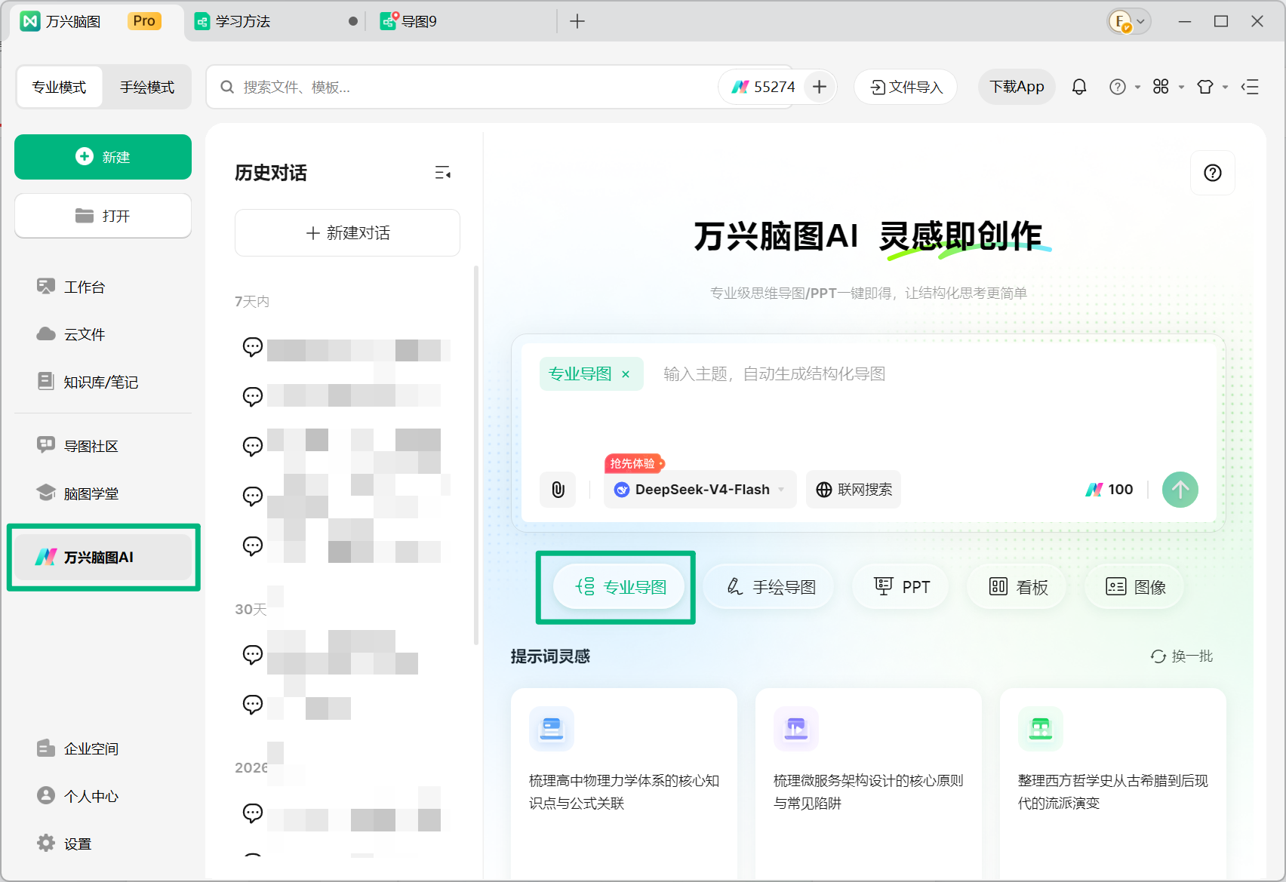Click the 下载App button
1286x882 pixels.
[1017, 87]
